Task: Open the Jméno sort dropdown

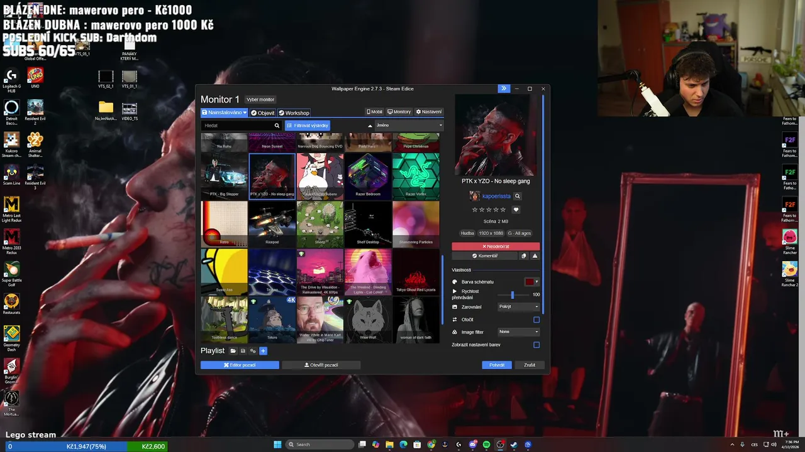Action: 409,126
